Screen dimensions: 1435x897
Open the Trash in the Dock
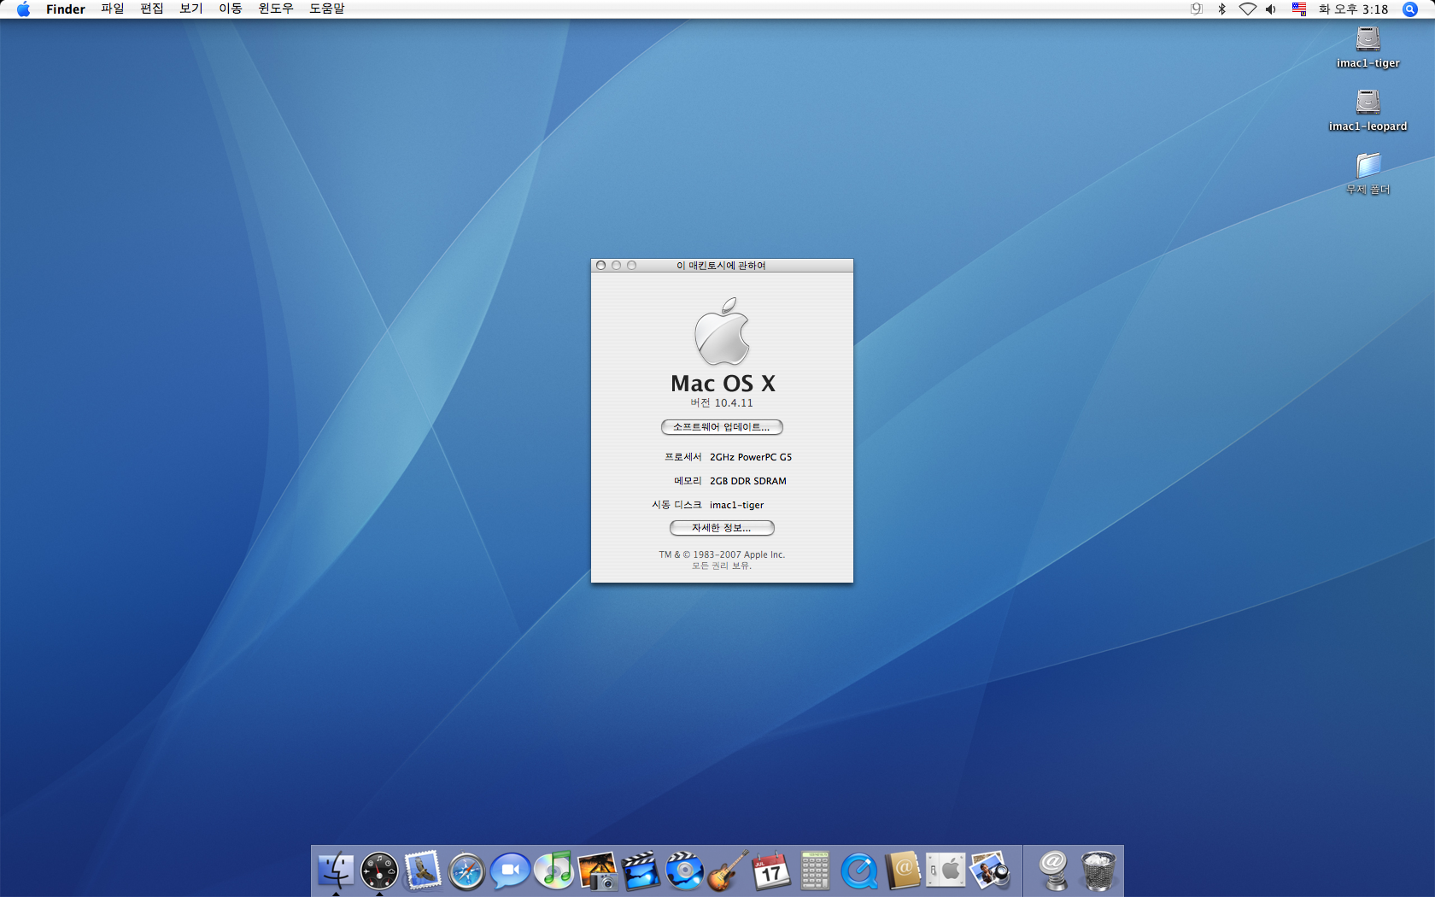coord(1098,871)
